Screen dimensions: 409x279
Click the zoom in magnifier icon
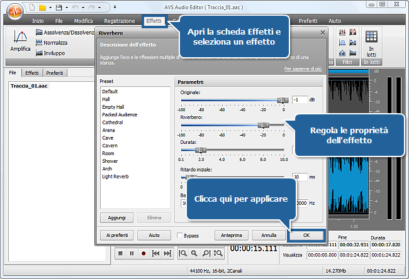click(194, 253)
